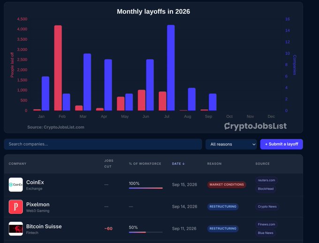Click CoinEx's 100% workforce progress bar
The height and width of the screenshot is (243, 319).
[146, 188]
